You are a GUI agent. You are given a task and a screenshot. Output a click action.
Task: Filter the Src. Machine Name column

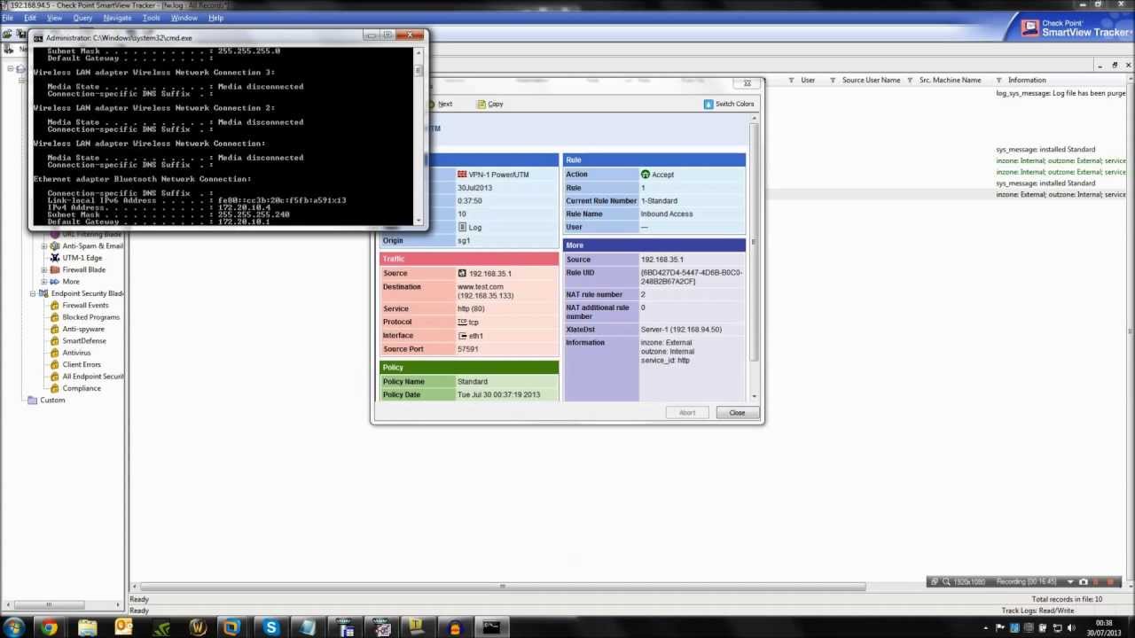tap(911, 80)
